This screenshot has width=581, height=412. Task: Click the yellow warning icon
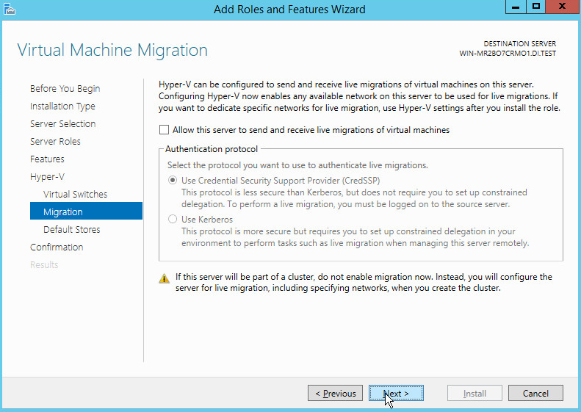(165, 278)
